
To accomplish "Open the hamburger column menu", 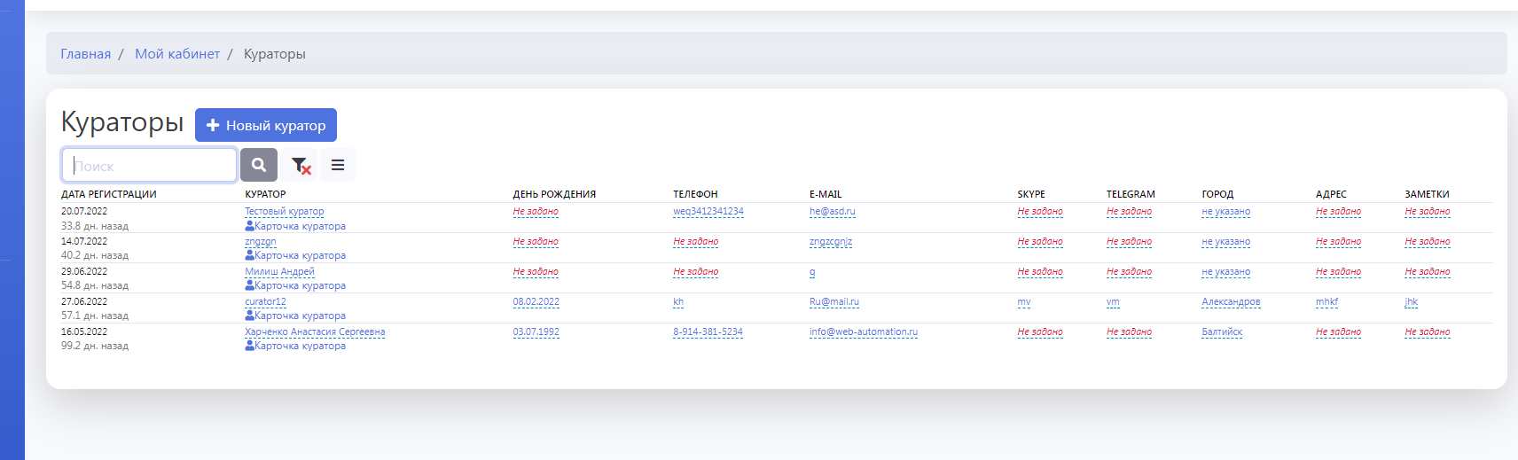I will (338, 165).
